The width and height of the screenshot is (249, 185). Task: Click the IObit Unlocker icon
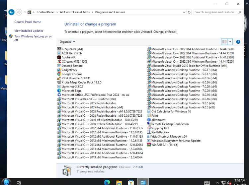click(x=59, y=78)
